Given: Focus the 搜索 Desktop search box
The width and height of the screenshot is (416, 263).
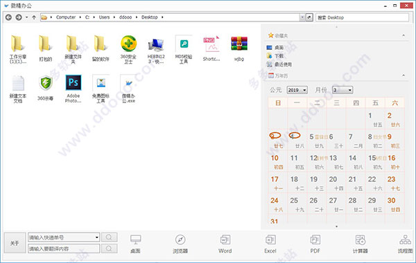Looking at the screenshot, I should (x=362, y=17).
